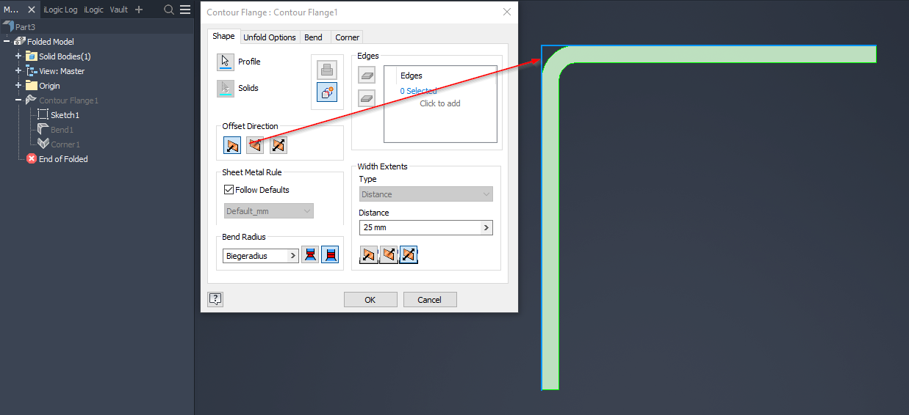Choose the Join solid operation icon
This screenshot has height=415, width=909.
327,70
